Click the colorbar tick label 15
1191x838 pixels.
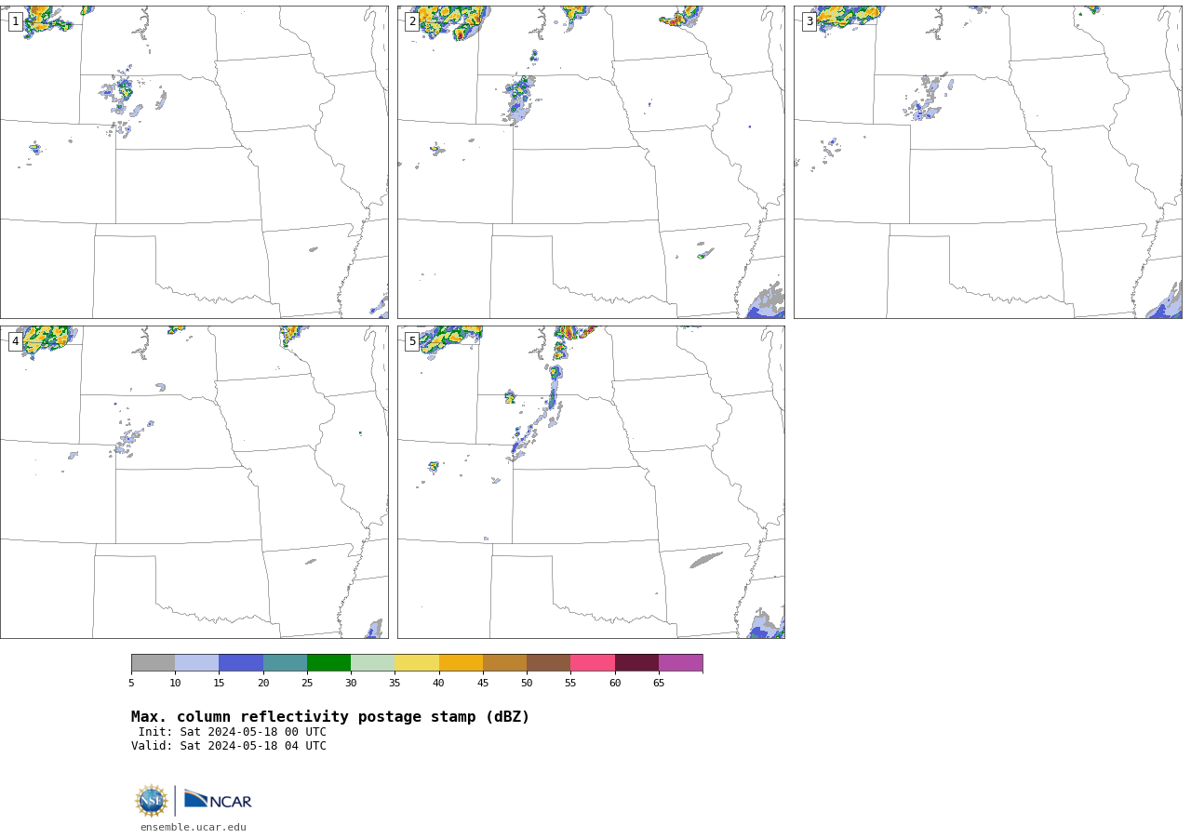click(219, 684)
